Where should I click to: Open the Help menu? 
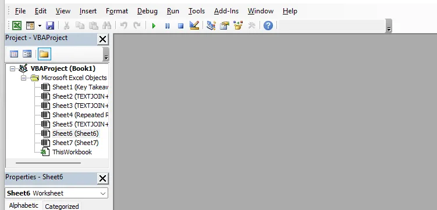290,11
